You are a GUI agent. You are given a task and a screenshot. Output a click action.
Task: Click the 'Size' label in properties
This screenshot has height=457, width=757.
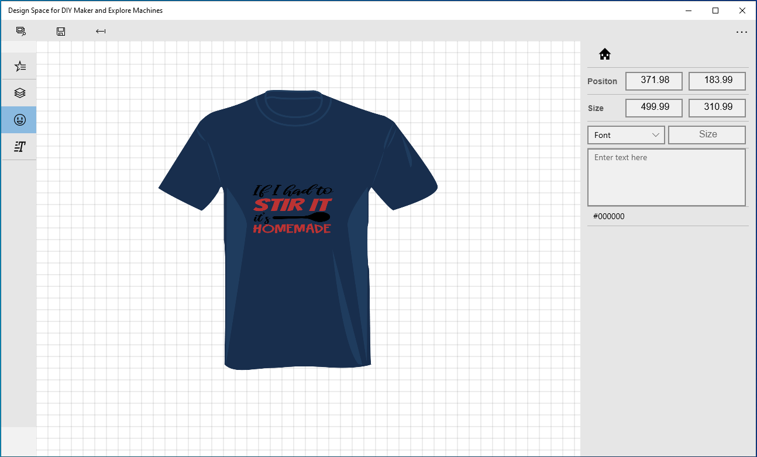(x=596, y=108)
